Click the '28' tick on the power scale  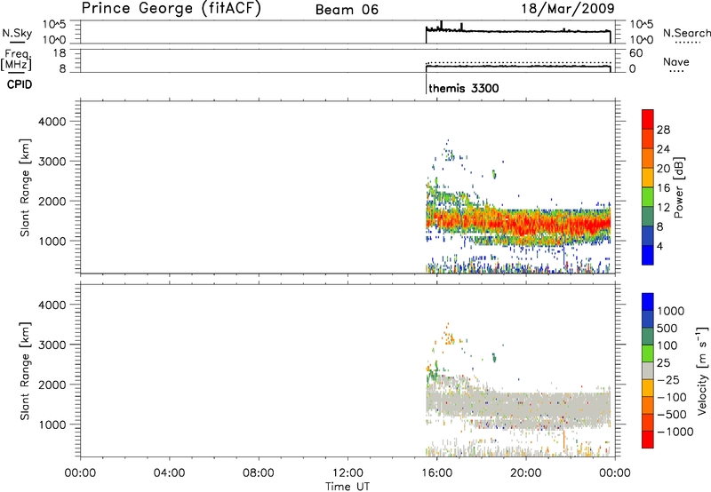[663, 130]
